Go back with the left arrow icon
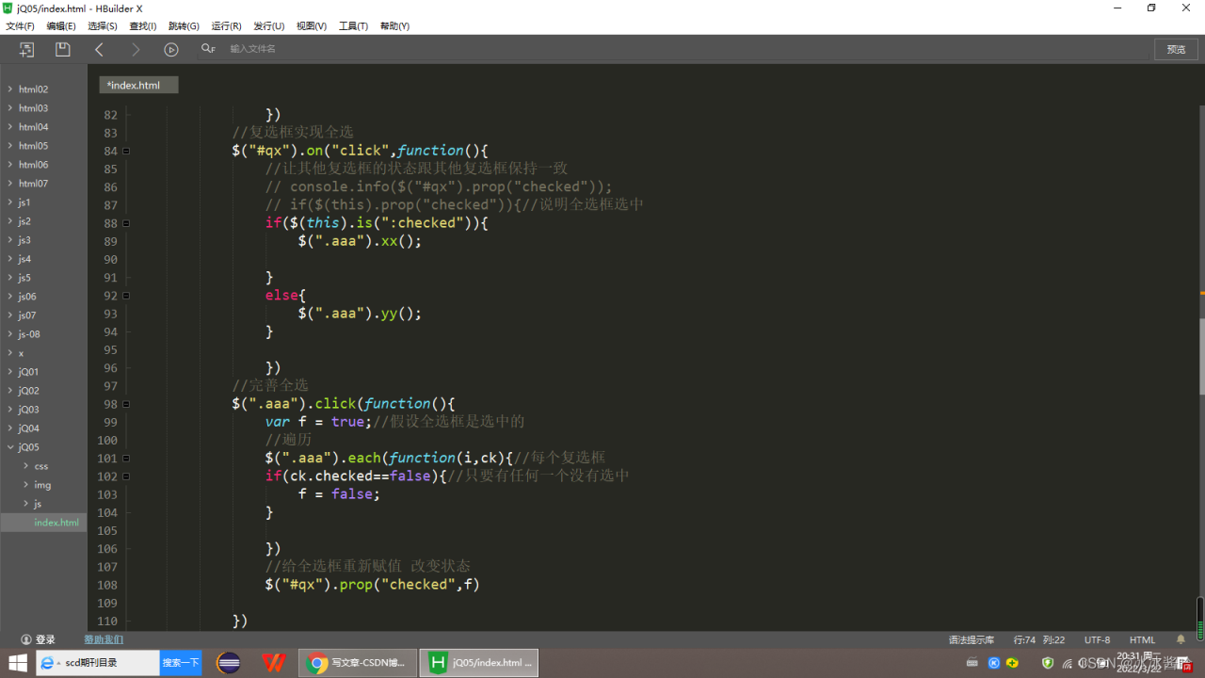The width and height of the screenshot is (1205, 678). point(99,49)
